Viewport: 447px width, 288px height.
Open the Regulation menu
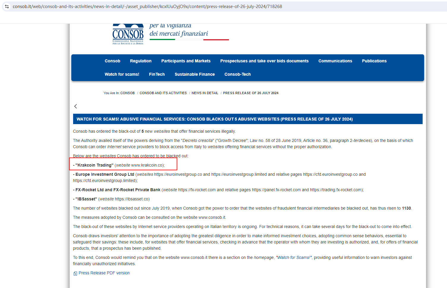[x=141, y=61]
